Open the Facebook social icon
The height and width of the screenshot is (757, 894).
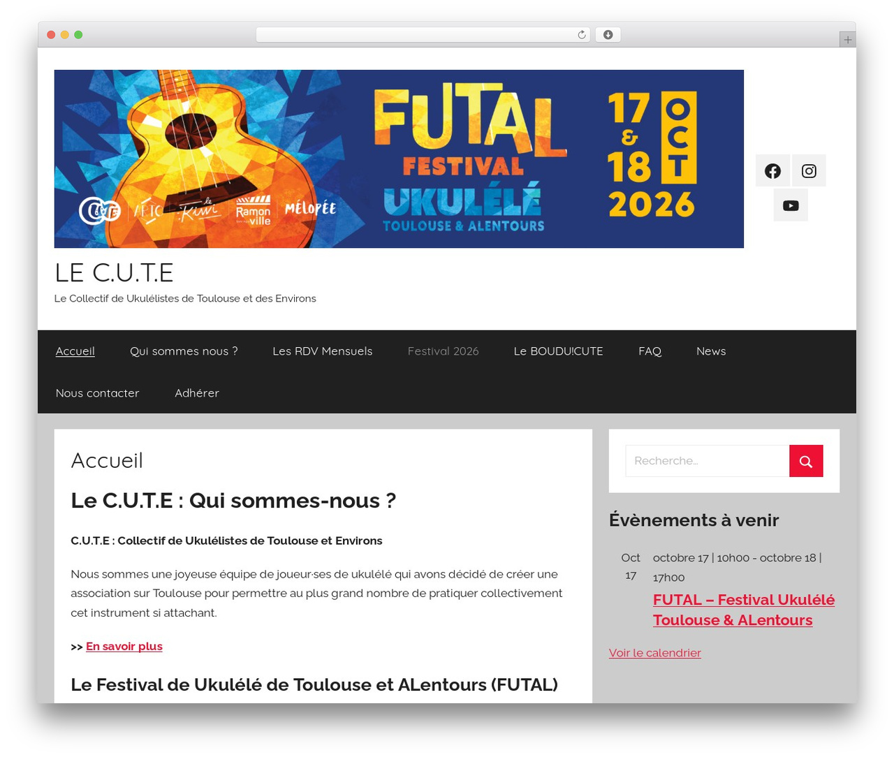[772, 171]
